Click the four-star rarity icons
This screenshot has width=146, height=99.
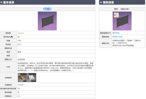21,33
